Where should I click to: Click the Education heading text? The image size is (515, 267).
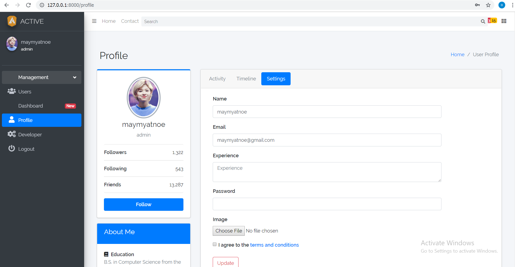click(122, 255)
